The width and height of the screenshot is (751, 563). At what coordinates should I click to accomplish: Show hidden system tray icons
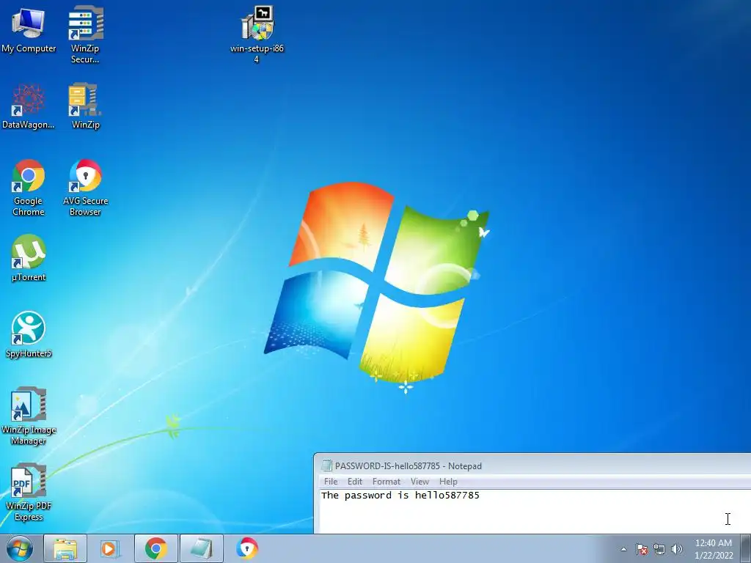point(623,549)
